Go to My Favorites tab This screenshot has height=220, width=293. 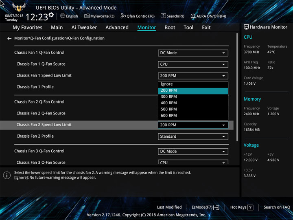(28, 28)
